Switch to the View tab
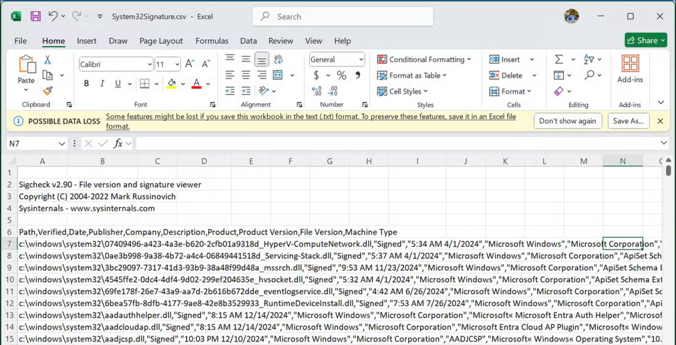The height and width of the screenshot is (345, 676). pos(314,41)
